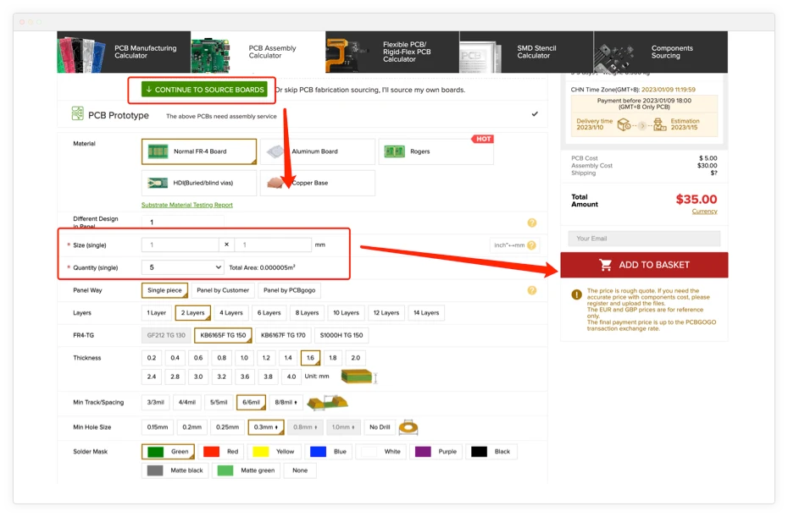Image resolution: width=788 pixels, height=517 pixels.
Task: Choose HDI (Buried/blind vias) material
Action: pos(199,183)
